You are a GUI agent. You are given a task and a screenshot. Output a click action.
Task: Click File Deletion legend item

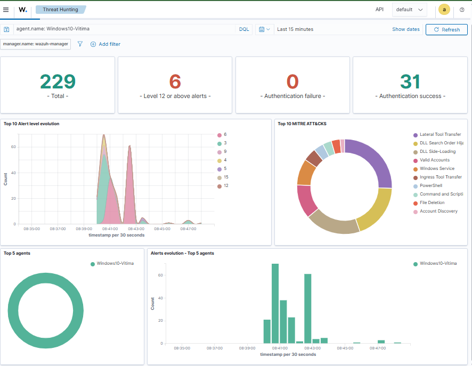click(429, 202)
